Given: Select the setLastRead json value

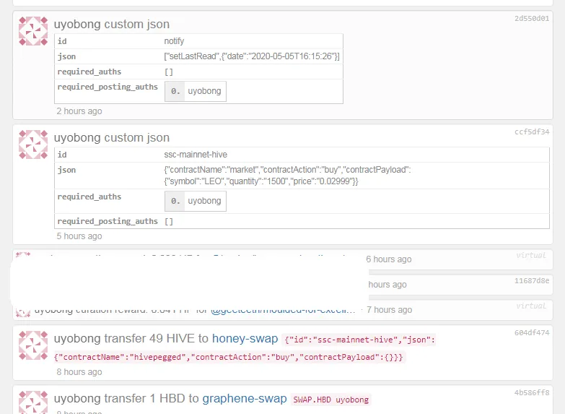Looking at the screenshot, I should (252, 56).
